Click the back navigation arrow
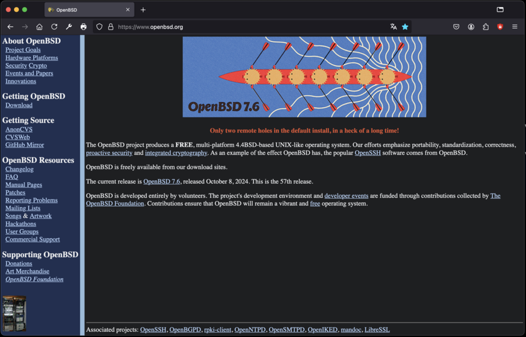Viewport: 526px width, 337px height. click(10, 27)
